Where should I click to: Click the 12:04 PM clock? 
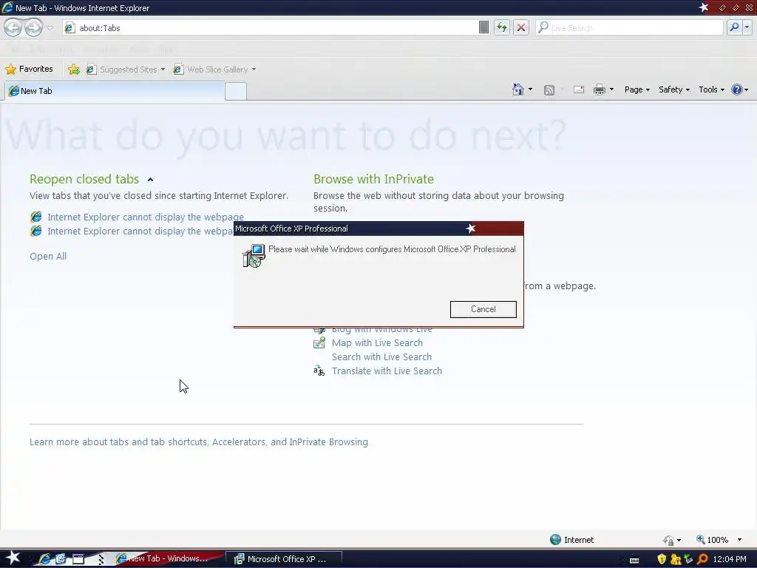pyautogui.click(x=730, y=559)
